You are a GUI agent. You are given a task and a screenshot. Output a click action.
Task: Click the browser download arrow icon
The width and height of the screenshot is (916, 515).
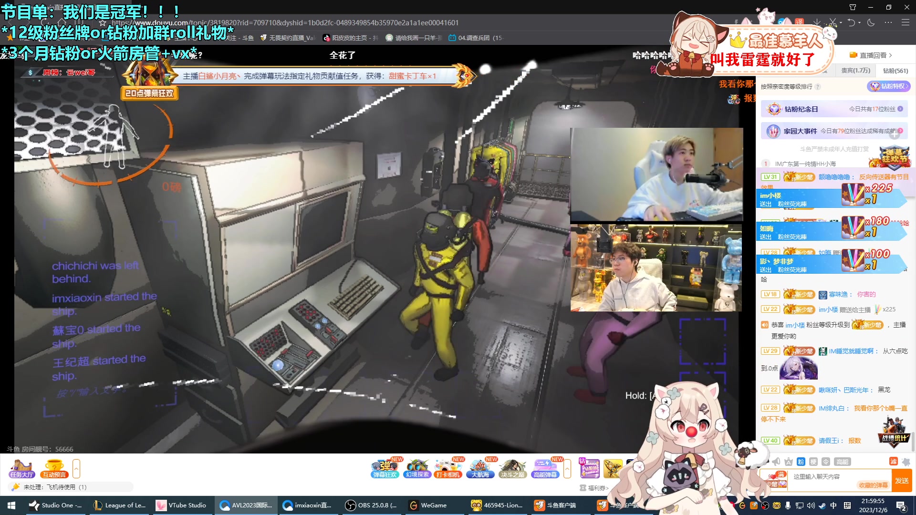tap(817, 22)
